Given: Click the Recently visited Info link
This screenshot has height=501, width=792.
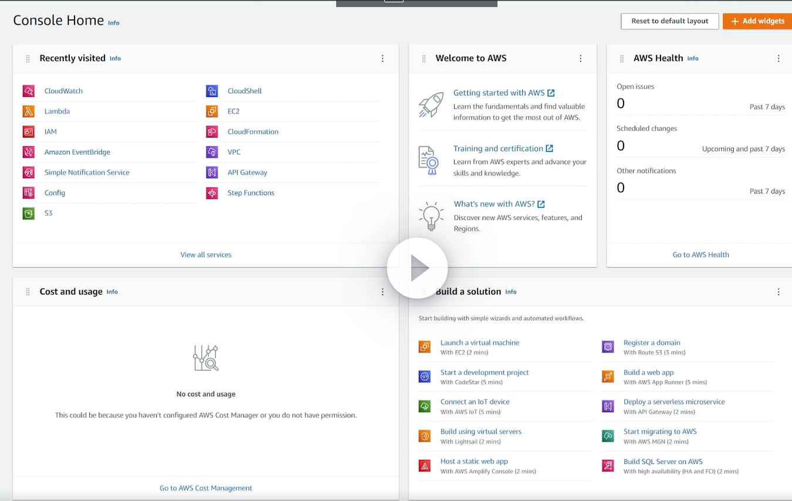Looking at the screenshot, I should pos(115,59).
